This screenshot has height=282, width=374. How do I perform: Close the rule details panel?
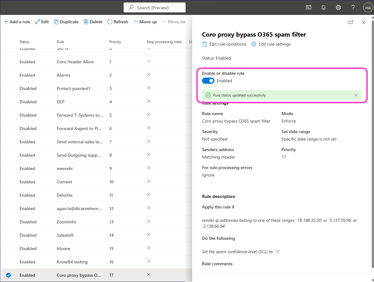pyautogui.click(x=363, y=22)
